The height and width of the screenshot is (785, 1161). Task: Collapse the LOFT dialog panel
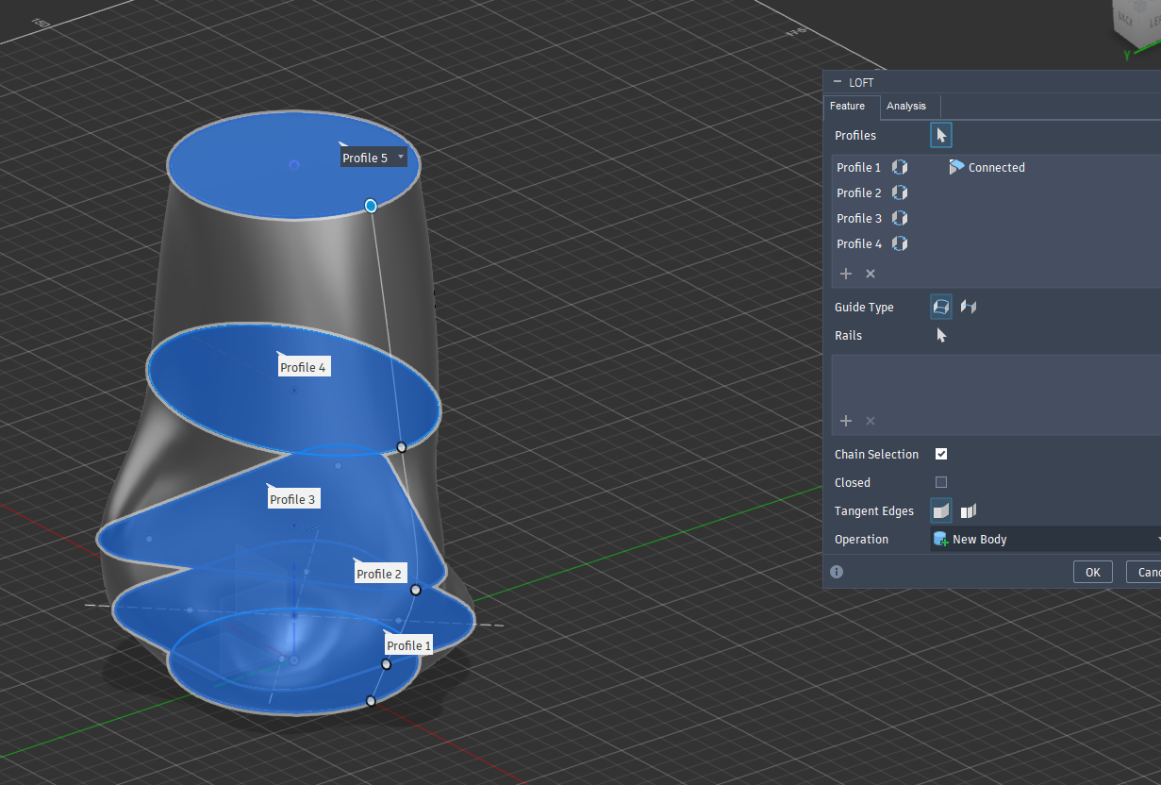point(838,83)
